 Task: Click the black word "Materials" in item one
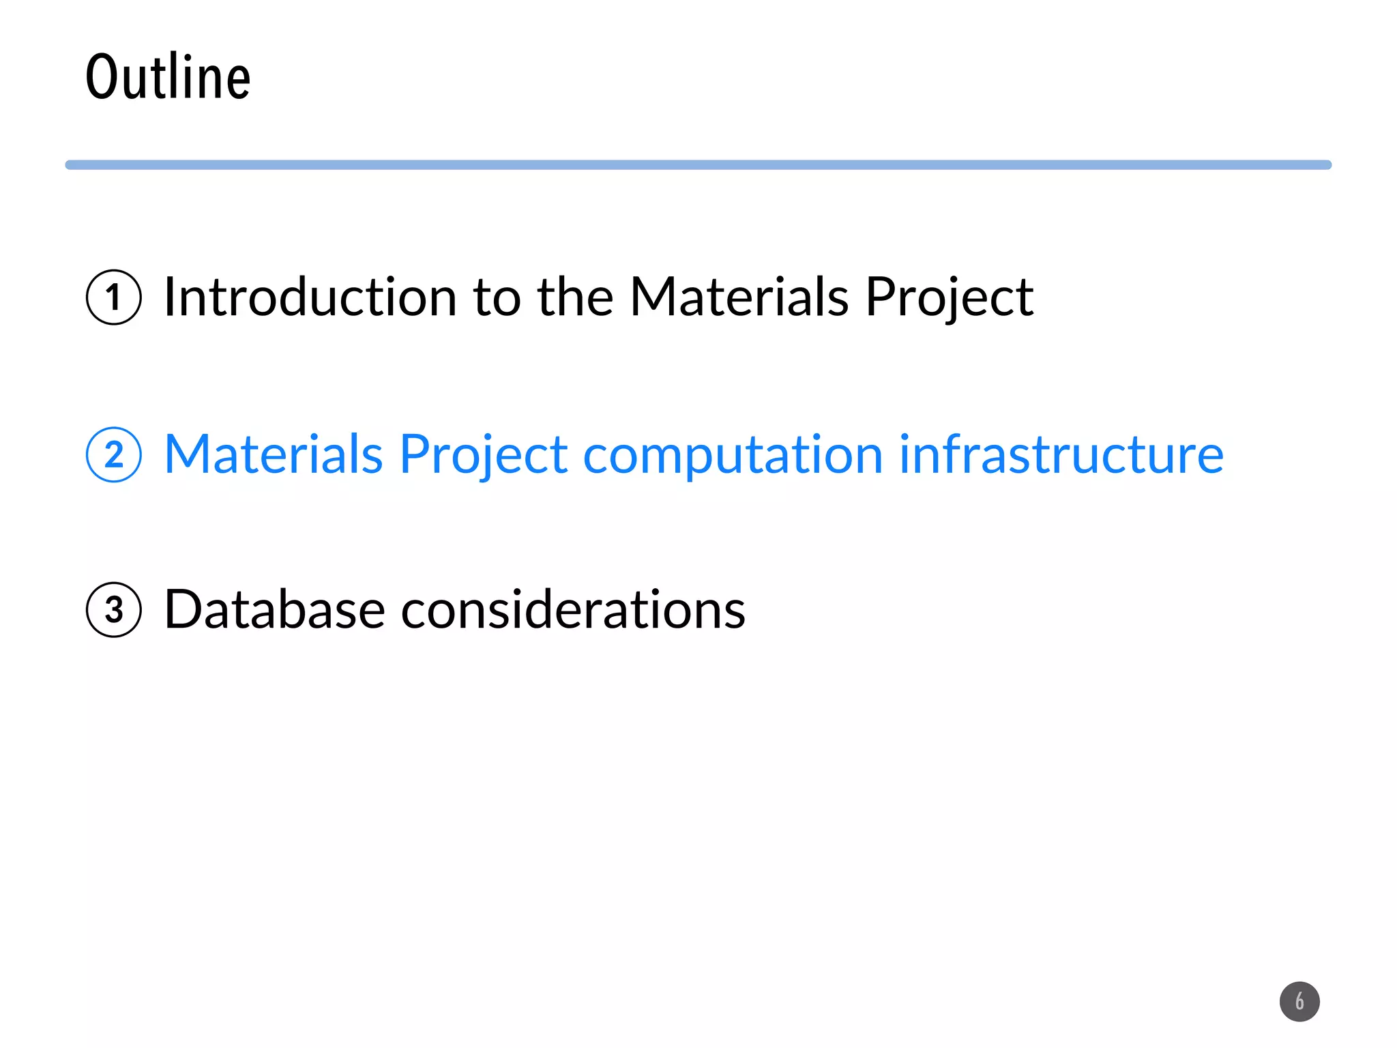[x=739, y=297]
